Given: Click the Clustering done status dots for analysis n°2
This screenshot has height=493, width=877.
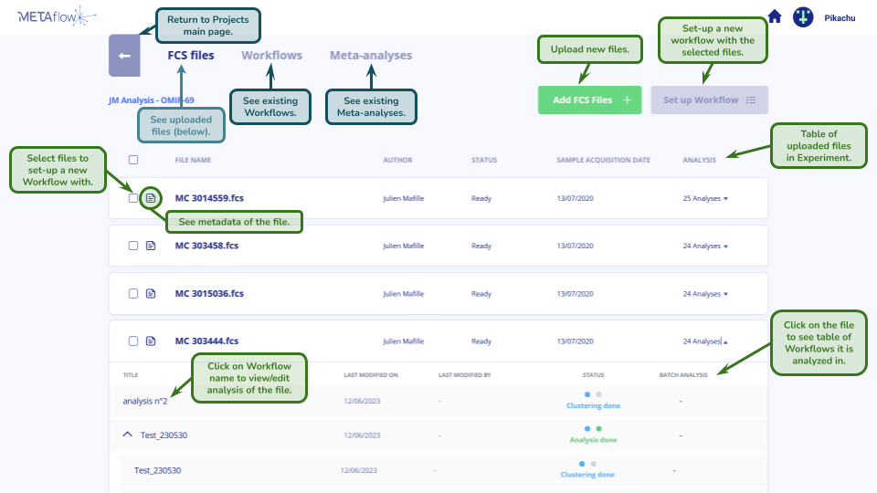Looking at the screenshot, I should 592,395.
